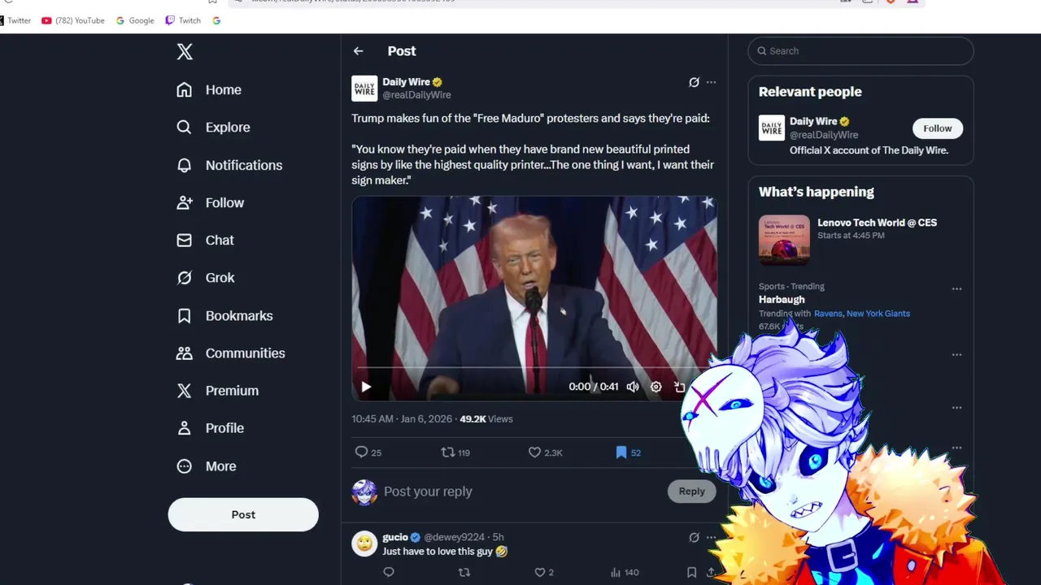
Task: Mute the video volume
Action: pos(633,387)
